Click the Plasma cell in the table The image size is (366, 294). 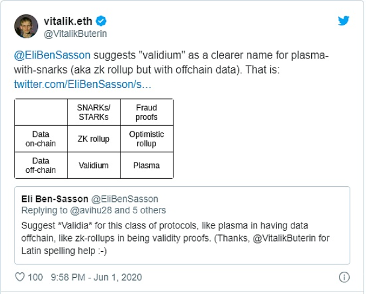tap(147, 165)
